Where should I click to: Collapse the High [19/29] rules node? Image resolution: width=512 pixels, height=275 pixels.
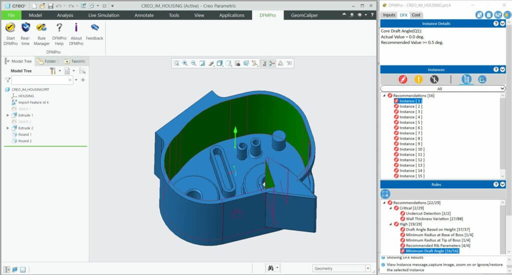pos(390,224)
